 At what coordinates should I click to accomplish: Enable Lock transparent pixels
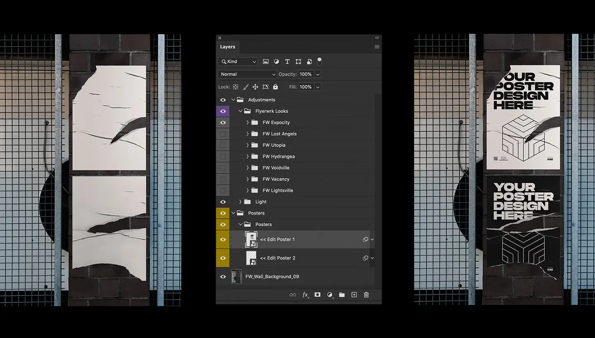click(x=235, y=87)
